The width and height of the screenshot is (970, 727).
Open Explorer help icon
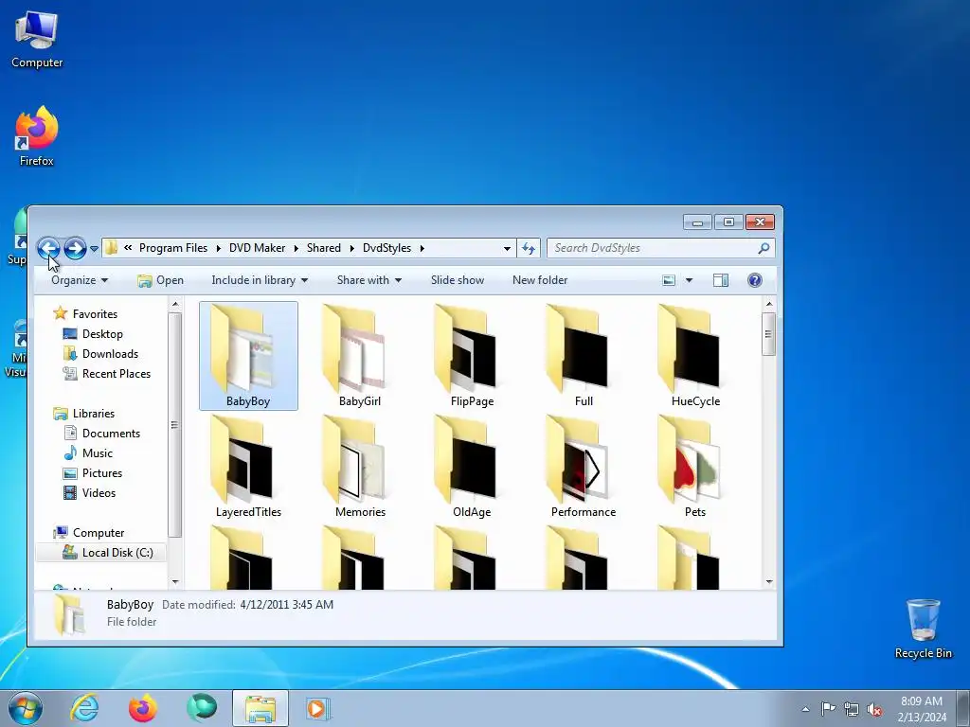coord(755,280)
